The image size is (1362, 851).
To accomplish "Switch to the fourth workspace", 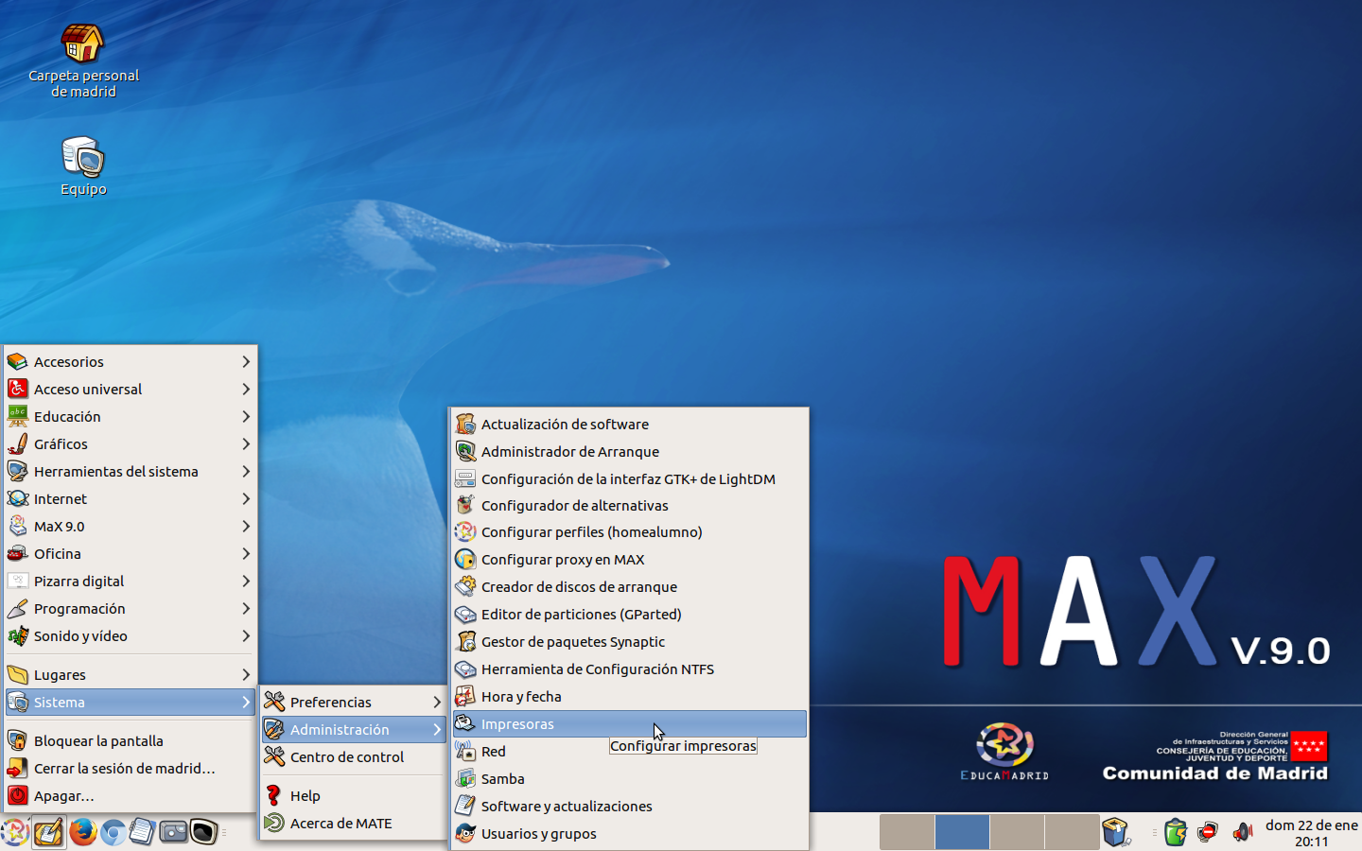I will click(1072, 832).
